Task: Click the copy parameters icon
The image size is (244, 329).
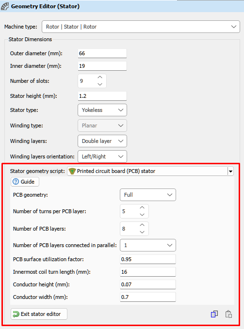Action: (x=214, y=314)
